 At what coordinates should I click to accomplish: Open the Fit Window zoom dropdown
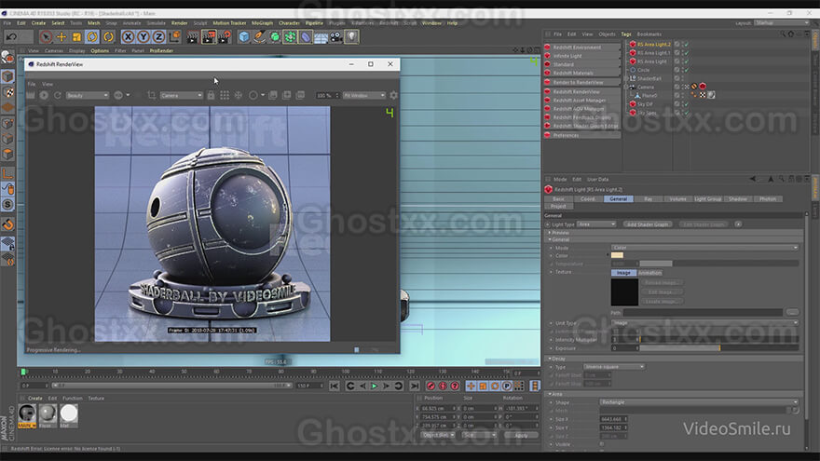tap(364, 95)
